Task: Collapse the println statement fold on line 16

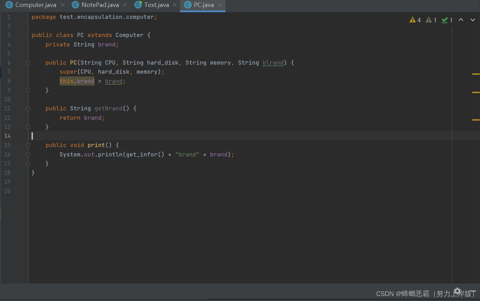Action: pos(28,154)
